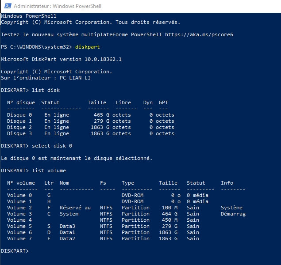Click the PowerShell icon in the title bar
Viewport: 281px width, 265px height.
coord(6,6)
